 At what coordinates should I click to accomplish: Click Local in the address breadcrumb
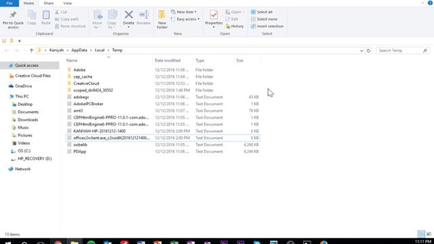click(100, 50)
